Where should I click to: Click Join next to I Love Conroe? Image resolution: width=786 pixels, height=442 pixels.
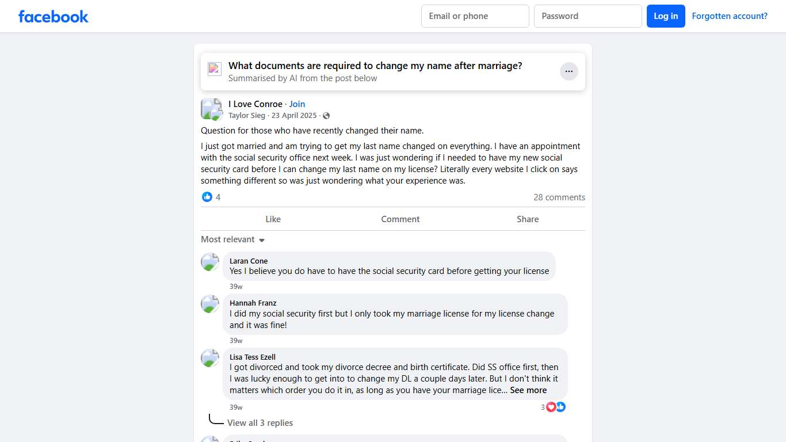pyautogui.click(x=297, y=104)
